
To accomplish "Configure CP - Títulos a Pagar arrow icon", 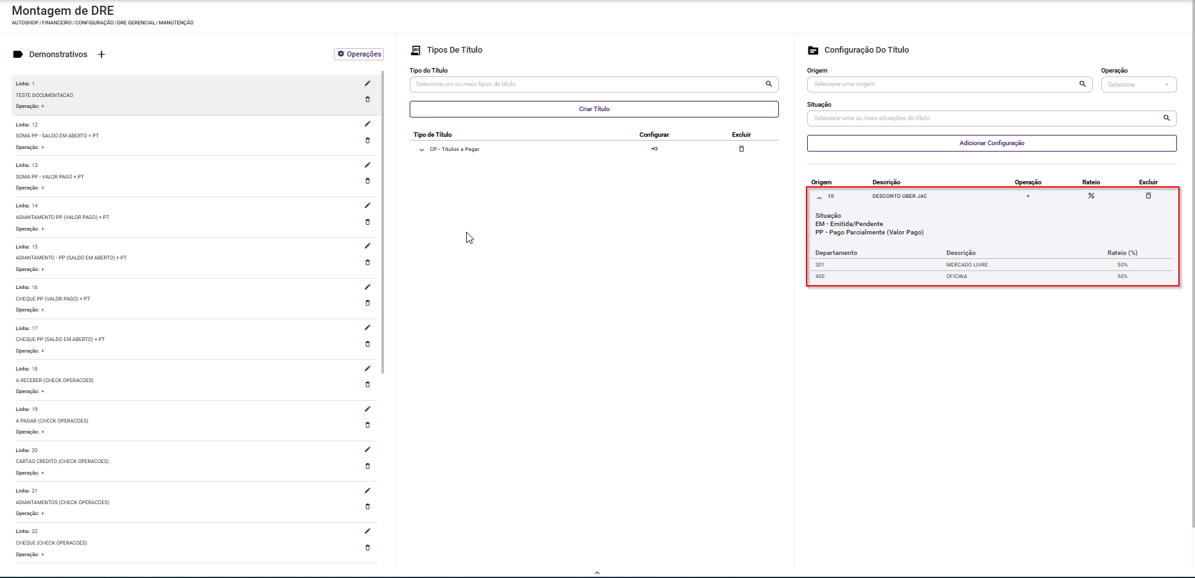I will 654,149.
